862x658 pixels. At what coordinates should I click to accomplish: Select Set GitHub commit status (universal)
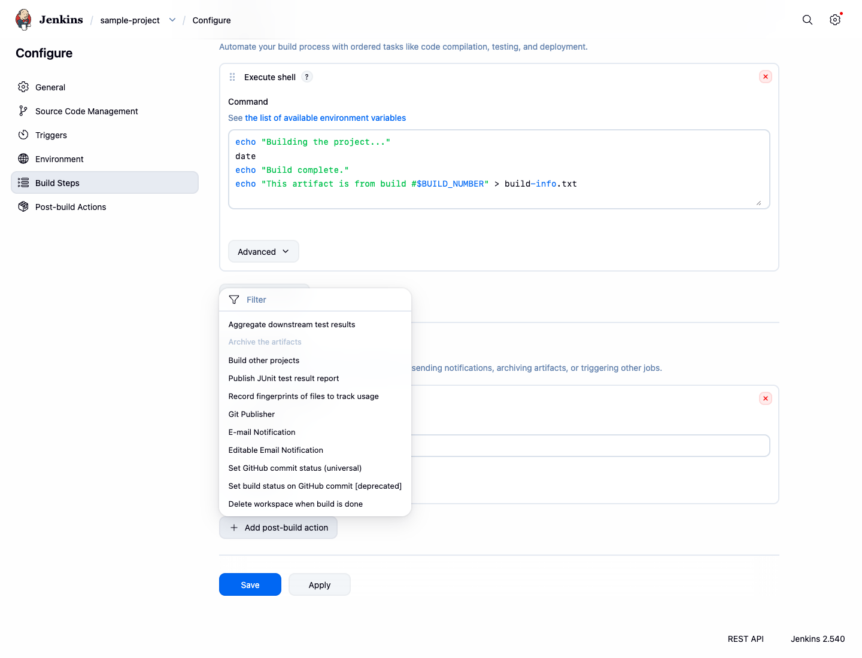pos(315,468)
